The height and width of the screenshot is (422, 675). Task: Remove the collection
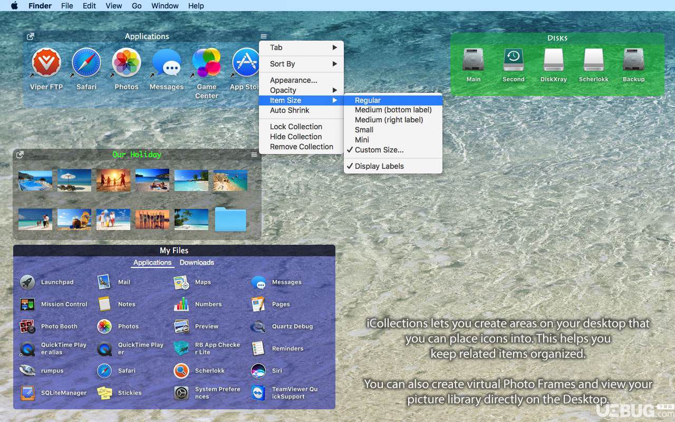click(x=301, y=147)
